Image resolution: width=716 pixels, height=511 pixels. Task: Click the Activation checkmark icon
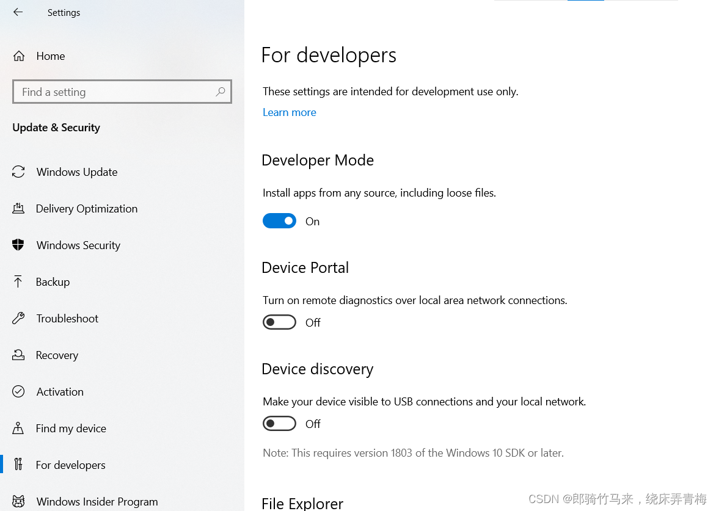point(18,391)
